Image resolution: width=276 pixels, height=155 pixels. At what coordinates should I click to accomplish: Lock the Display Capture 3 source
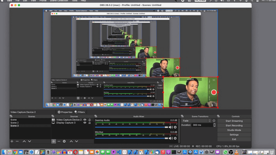pyautogui.click(x=90, y=123)
